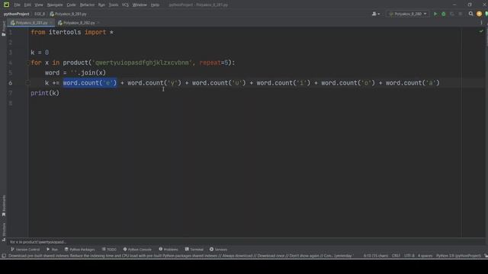Click word.count('y') expression
The width and height of the screenshot is (488, 274).
pyautogui.click(x=154, y=83)
